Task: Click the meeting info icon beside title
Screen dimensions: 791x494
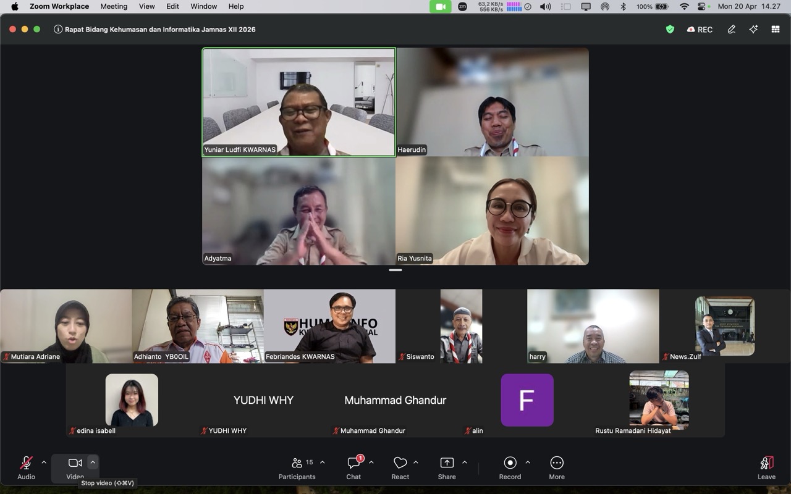Action: pos(58,29)
